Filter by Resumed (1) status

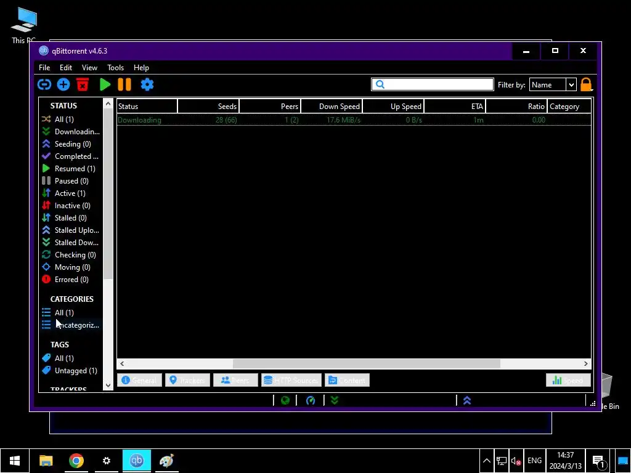point(71,169)
